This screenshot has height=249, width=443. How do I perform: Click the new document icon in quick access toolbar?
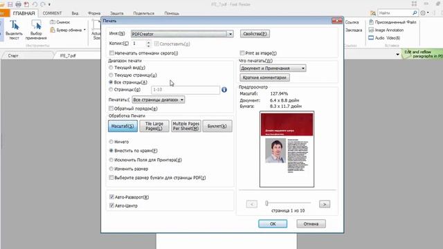(x=26, y=4)
